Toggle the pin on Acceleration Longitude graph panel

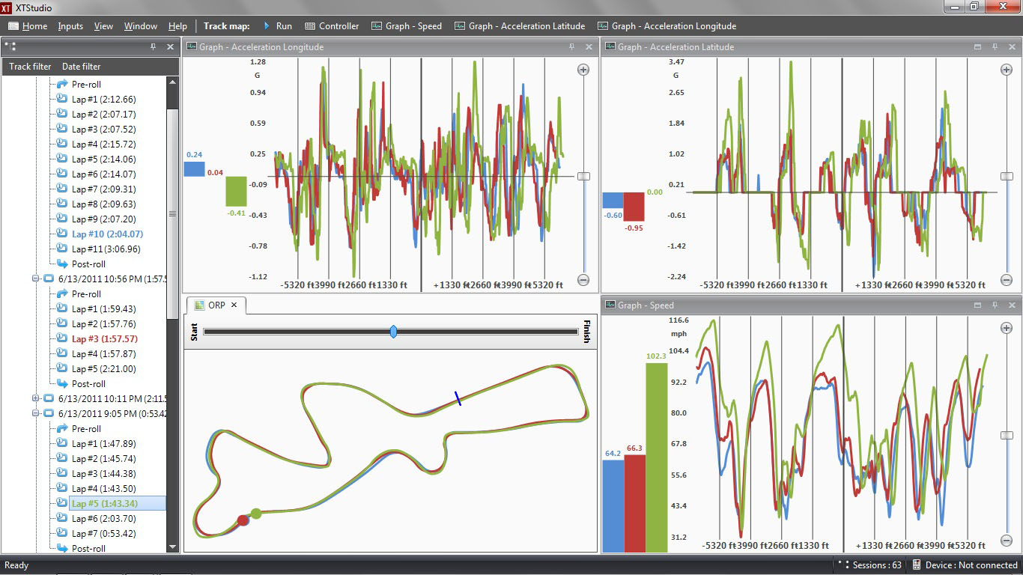coord(572,47)
